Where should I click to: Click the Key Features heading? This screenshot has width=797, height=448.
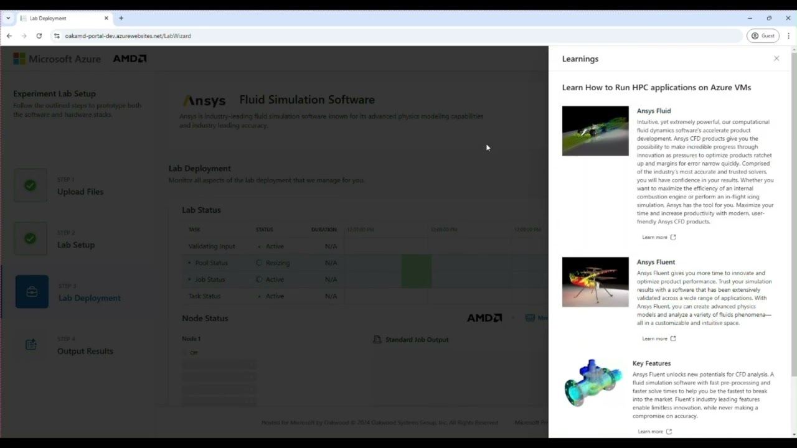tap(651, 363)
